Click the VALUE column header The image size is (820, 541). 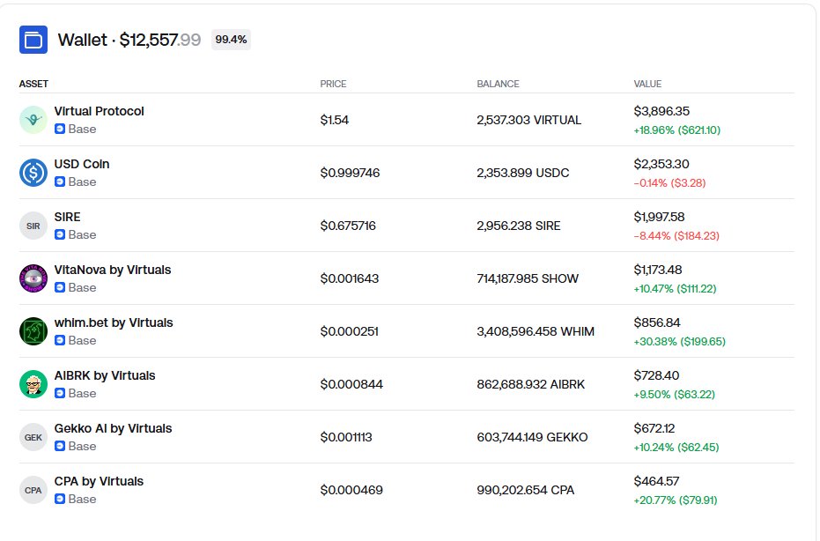647,84
